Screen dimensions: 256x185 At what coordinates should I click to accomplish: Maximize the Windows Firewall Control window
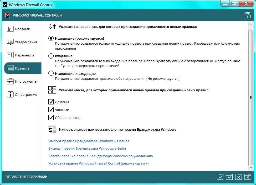234,4
